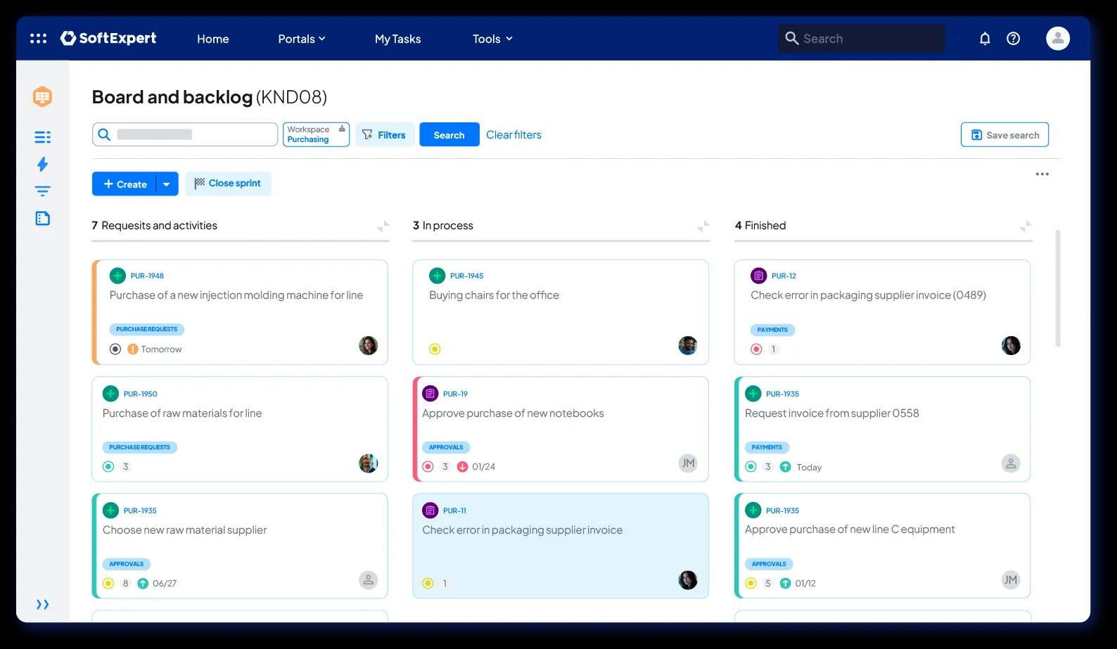This screenshot has width=1117, height=649.
Task: Collapse the Finished column
Action: pyautogui.click(x=1026, y=226)
